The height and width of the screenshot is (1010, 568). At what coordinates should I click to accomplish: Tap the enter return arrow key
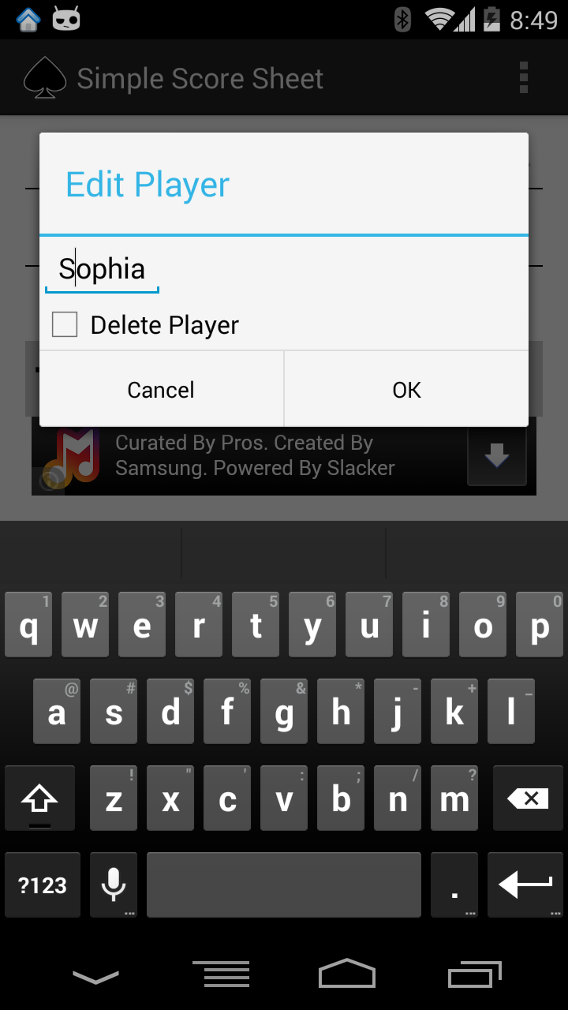[525, 885]
